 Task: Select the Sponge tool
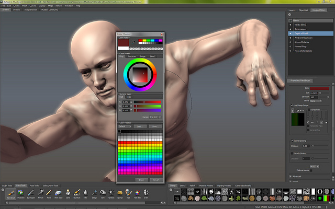(x=120, y=193)
